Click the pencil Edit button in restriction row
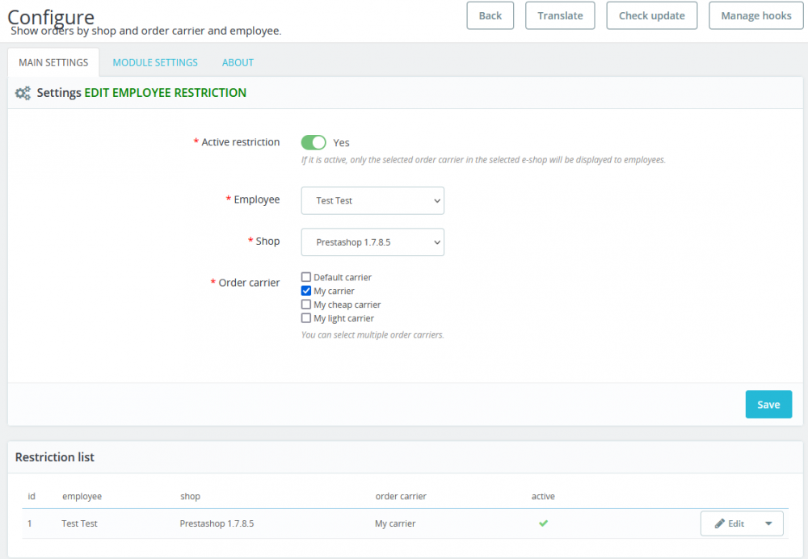Viewport: 808px width, 559px height. pyautogui.click(x=729, y=523)
